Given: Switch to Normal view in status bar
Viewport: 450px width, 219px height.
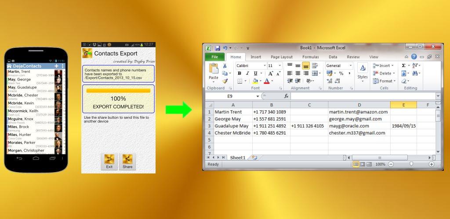Looking at the screenshot, I should point(356,164).
